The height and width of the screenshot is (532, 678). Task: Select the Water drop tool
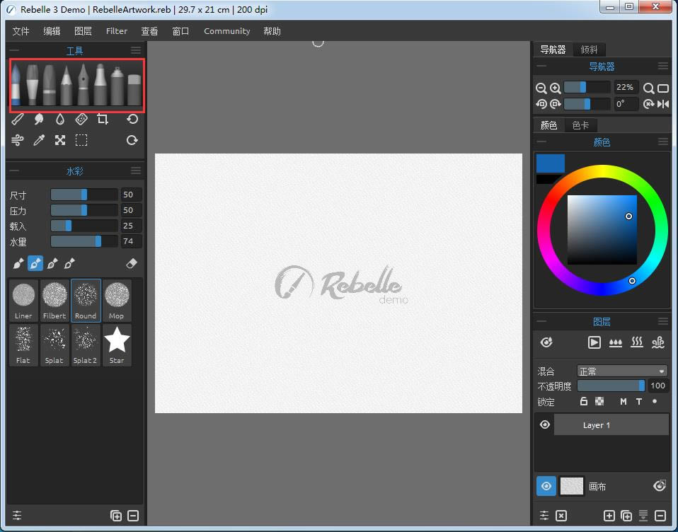tap(60, 119)
